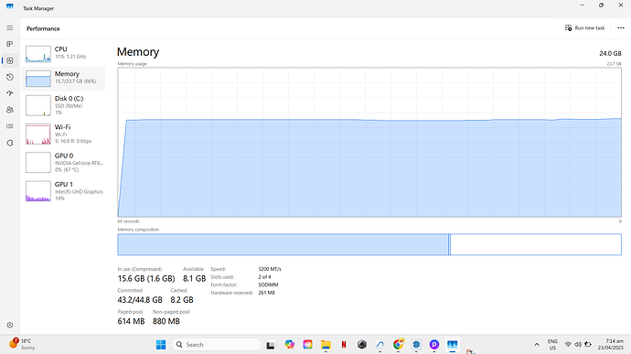Open the volume tray icon
Image resolution: width=631 pixels, height=354 pixels.
click(x=578, y=345)
